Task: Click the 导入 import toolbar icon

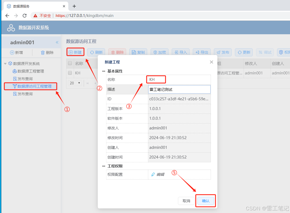Action: pyautogui.click(x=180, y=52)
